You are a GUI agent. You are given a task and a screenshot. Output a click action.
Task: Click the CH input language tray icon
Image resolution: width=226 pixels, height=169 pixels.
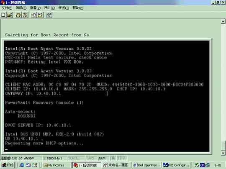(x=202, y=165)
